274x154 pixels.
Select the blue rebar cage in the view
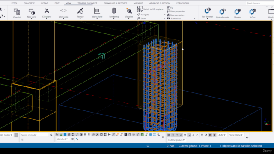160,86
